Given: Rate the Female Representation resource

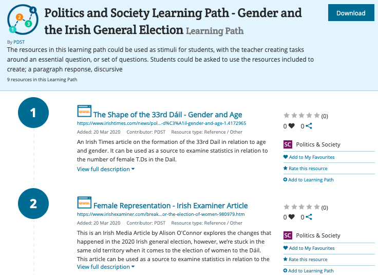Looking at the screenshot, I should [306, 259].
